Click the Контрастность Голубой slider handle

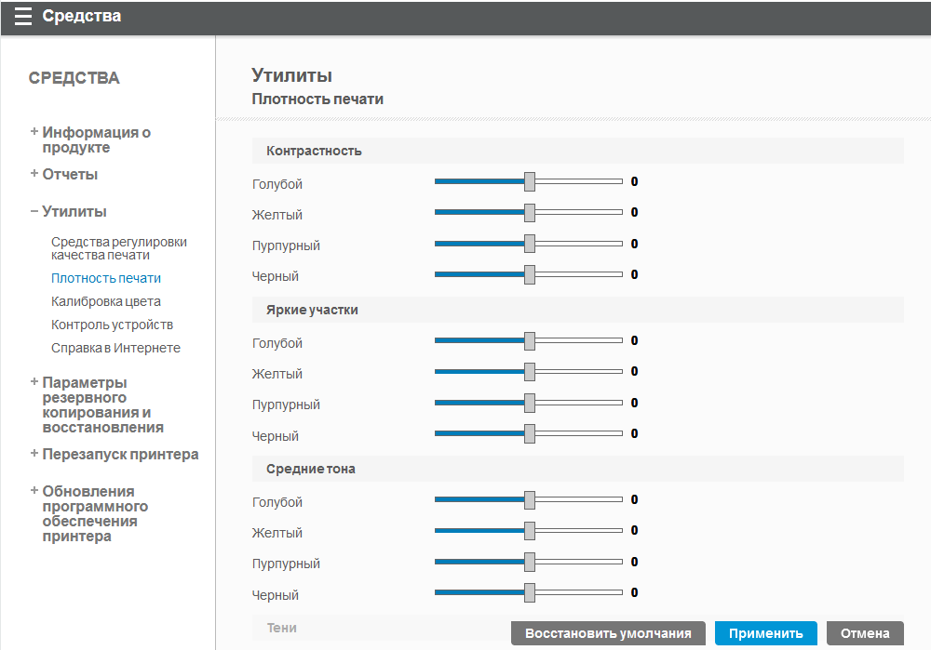[530, 181]
